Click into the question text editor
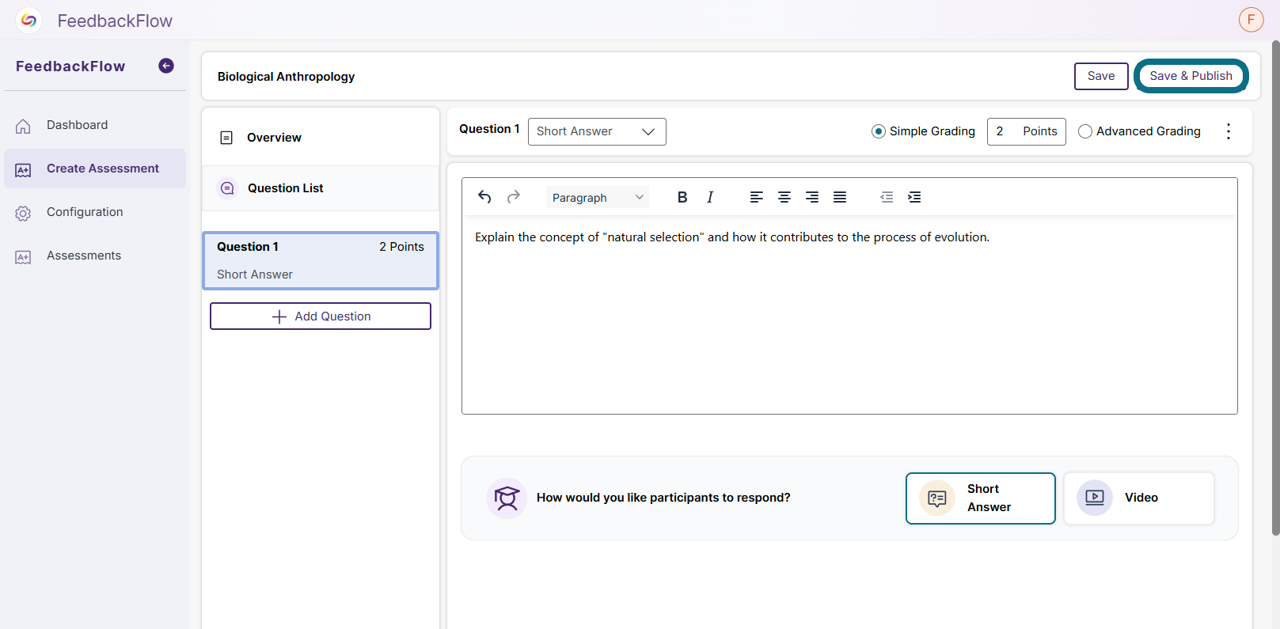This screenshot has width=1280, height=629. tap(849, 315)
